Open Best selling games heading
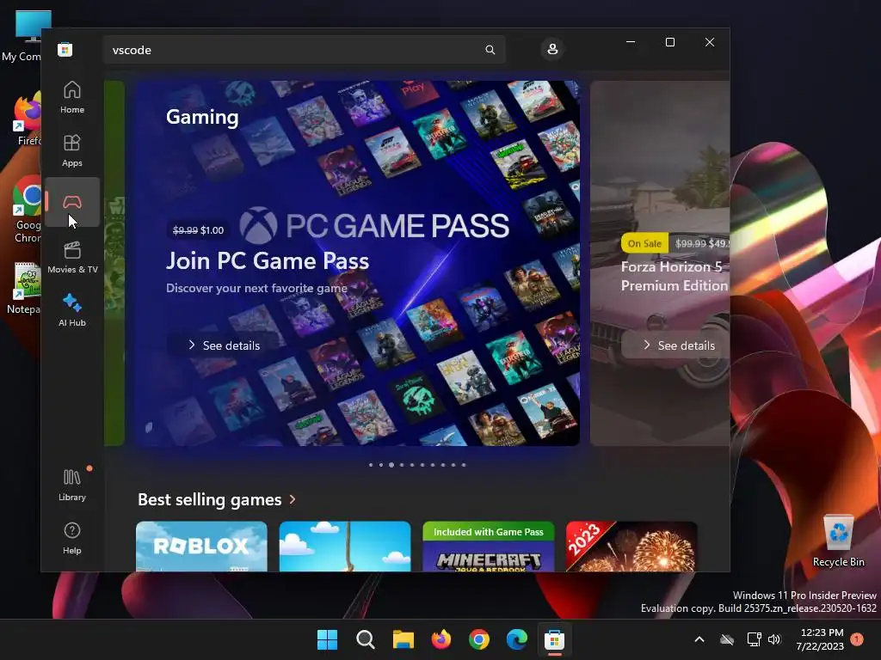 click(x=210, y=499)
